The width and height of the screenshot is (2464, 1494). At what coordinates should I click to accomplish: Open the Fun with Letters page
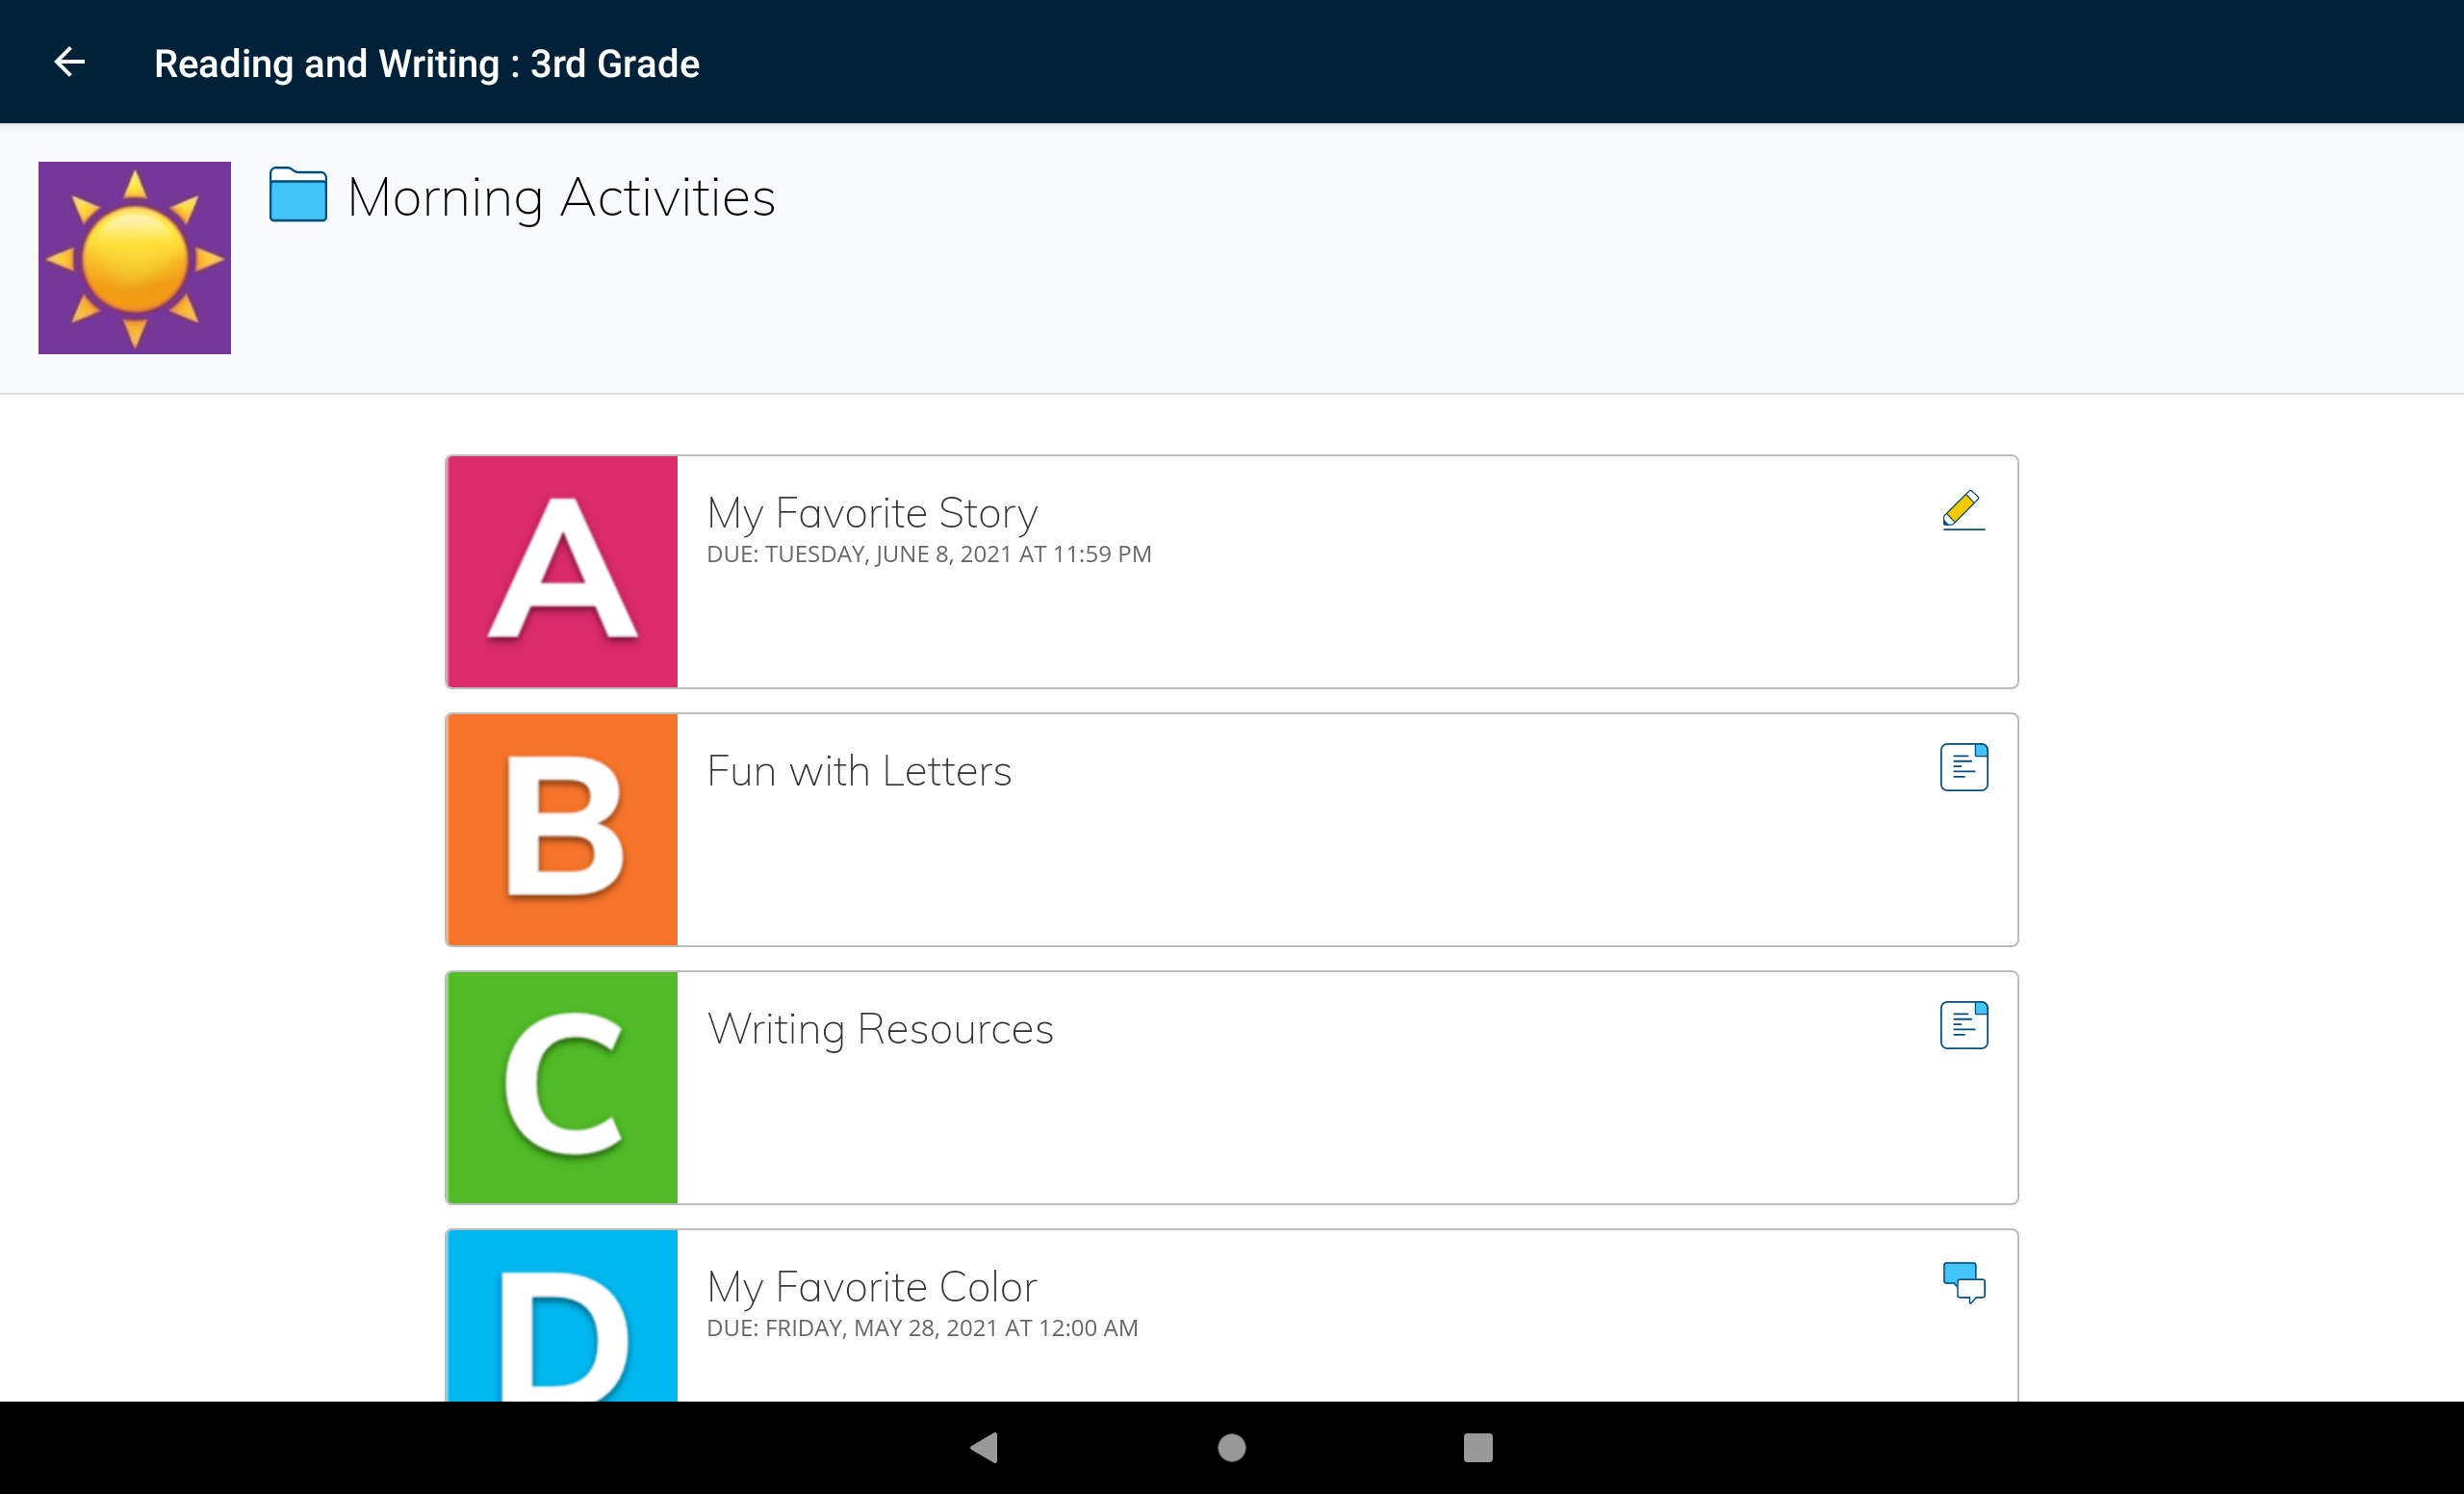click(859, 771)
